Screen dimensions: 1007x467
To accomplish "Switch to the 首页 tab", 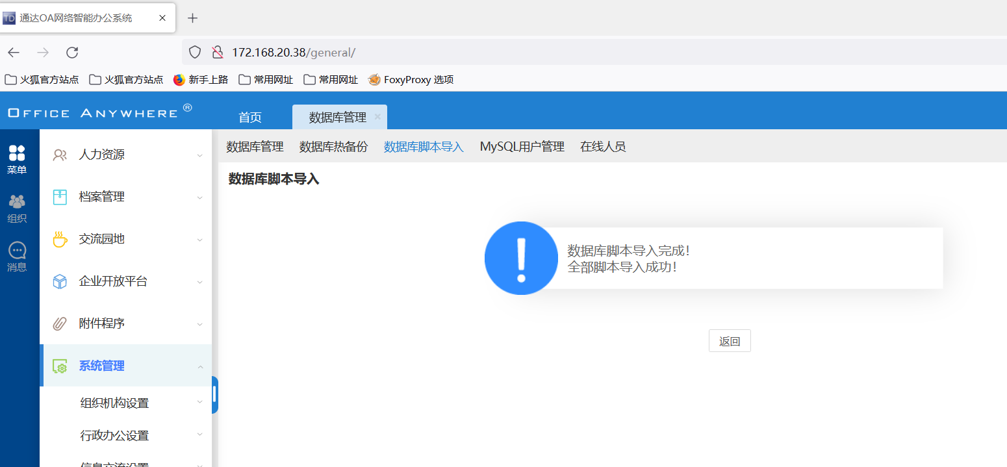I will (250, 117).
